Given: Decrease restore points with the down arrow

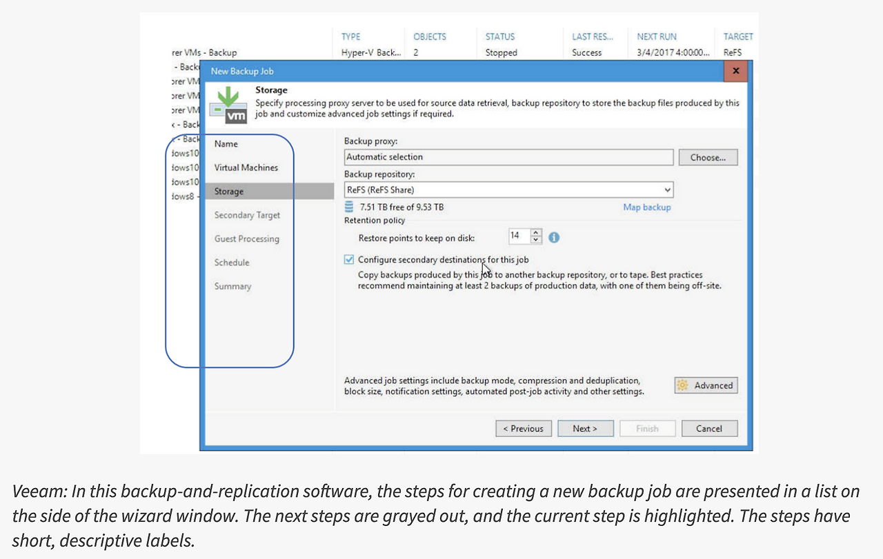Looking at the screenshot, I should (537, 240).
